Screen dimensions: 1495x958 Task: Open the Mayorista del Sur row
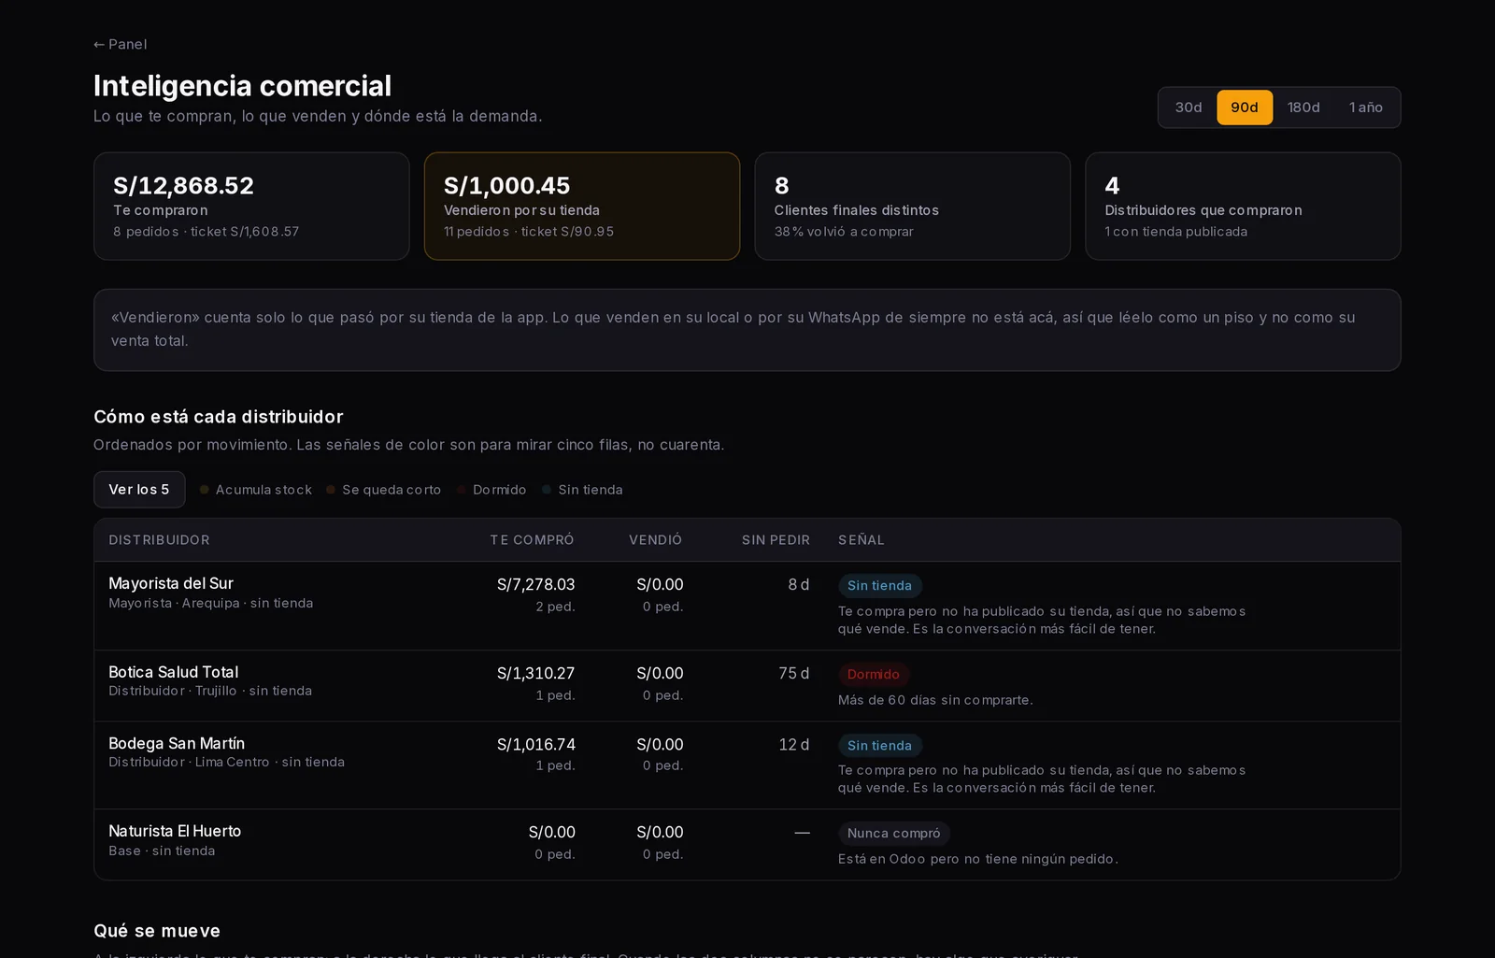(x=747, y=606)
